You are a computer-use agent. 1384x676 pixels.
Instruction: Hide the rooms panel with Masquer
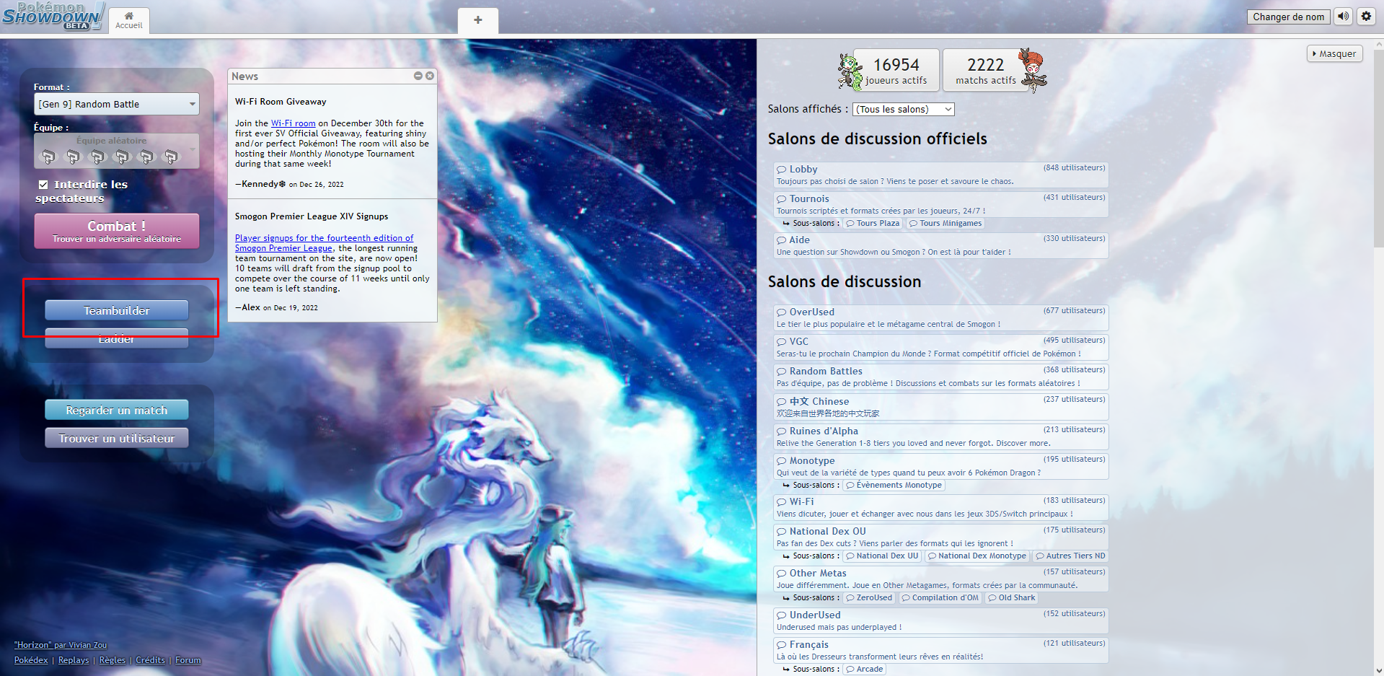[x=1334, y=53]
